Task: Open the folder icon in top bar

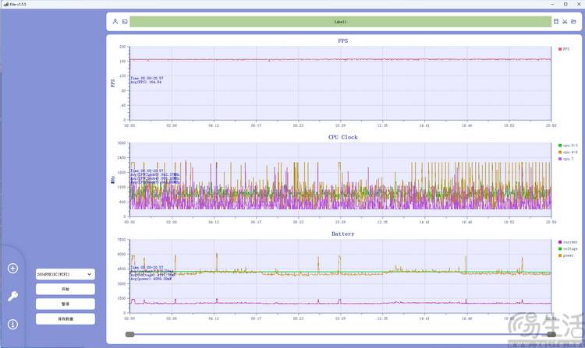Action: click(x=574, y=22)
